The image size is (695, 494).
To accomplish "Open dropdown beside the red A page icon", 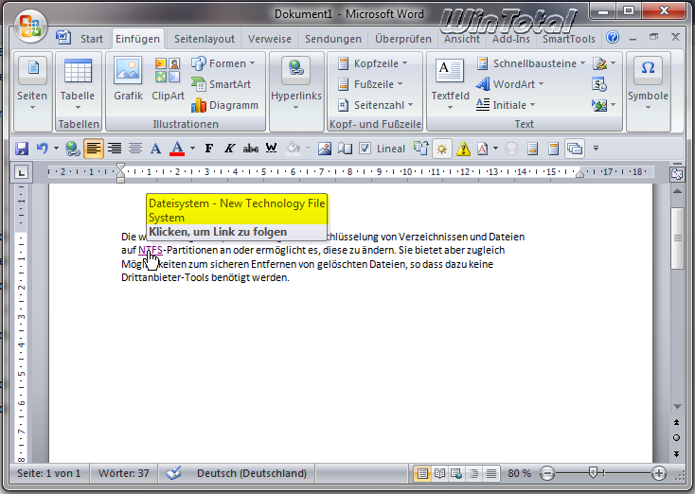I will coord(495,149).
